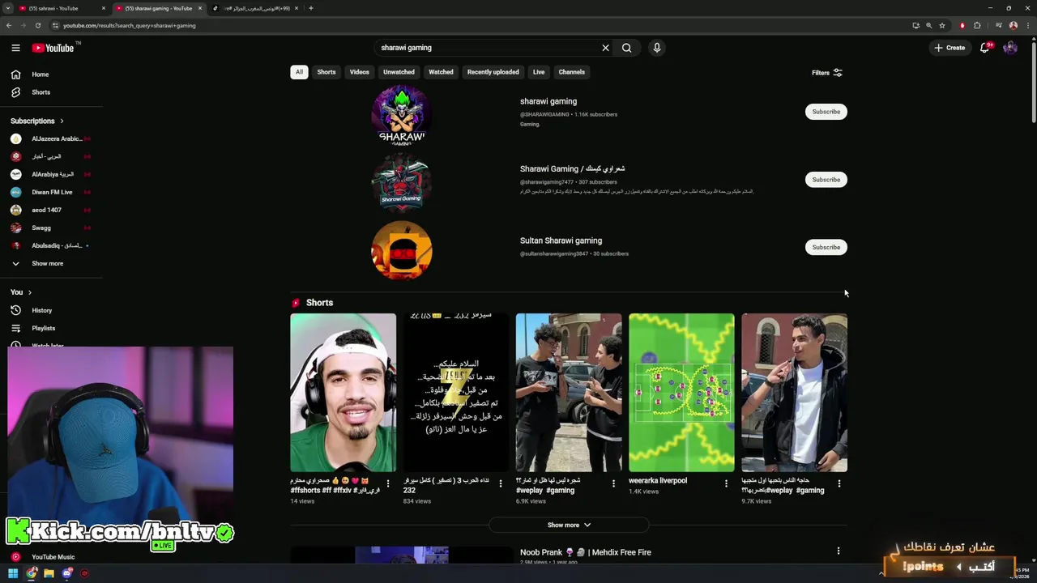Open File Explorer from taskbar

tap(49, 573)
